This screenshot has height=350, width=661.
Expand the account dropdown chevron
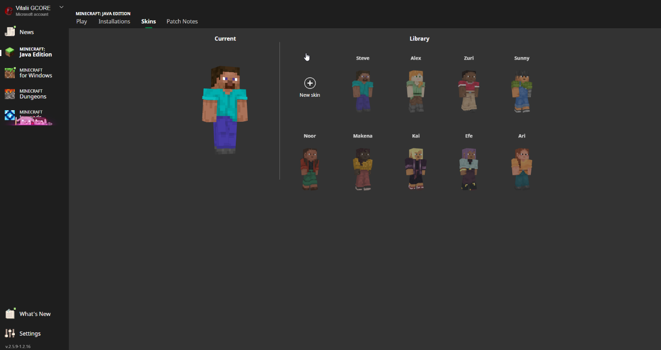[62, 6]
